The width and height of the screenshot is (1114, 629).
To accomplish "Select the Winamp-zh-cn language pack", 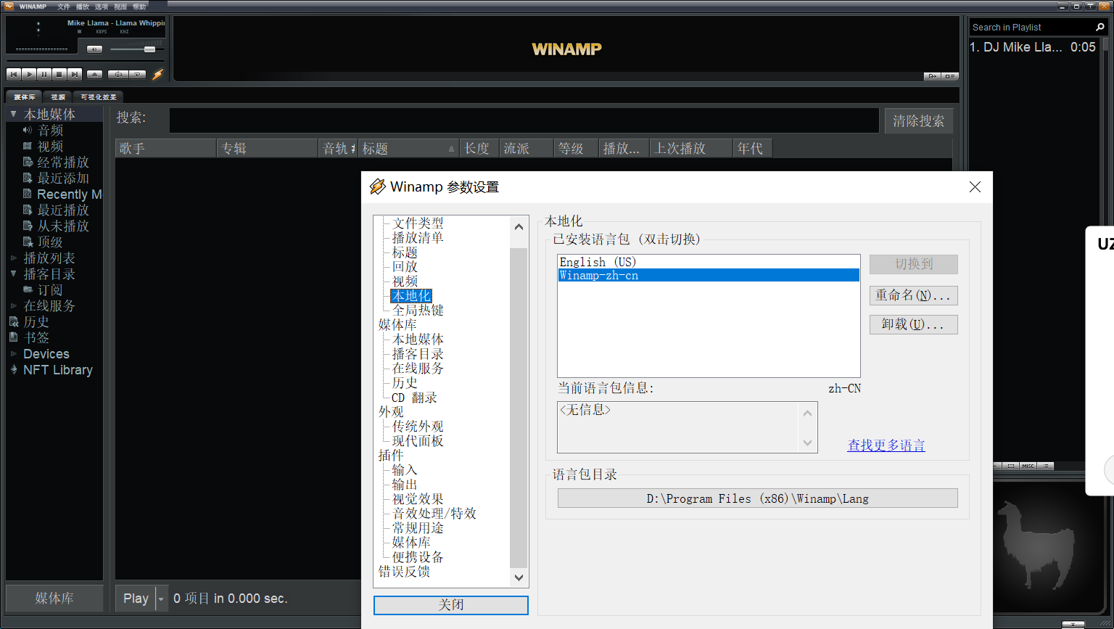I will click(709, 275).
